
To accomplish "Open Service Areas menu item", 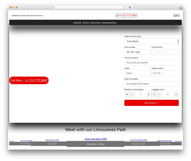I will 95,22.
